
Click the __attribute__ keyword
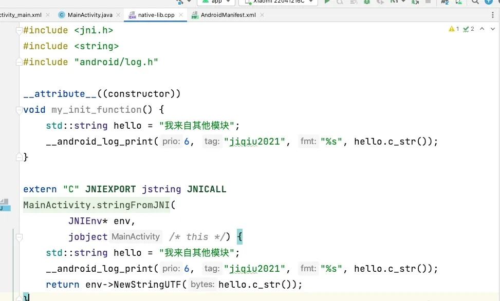click(60, 94)
